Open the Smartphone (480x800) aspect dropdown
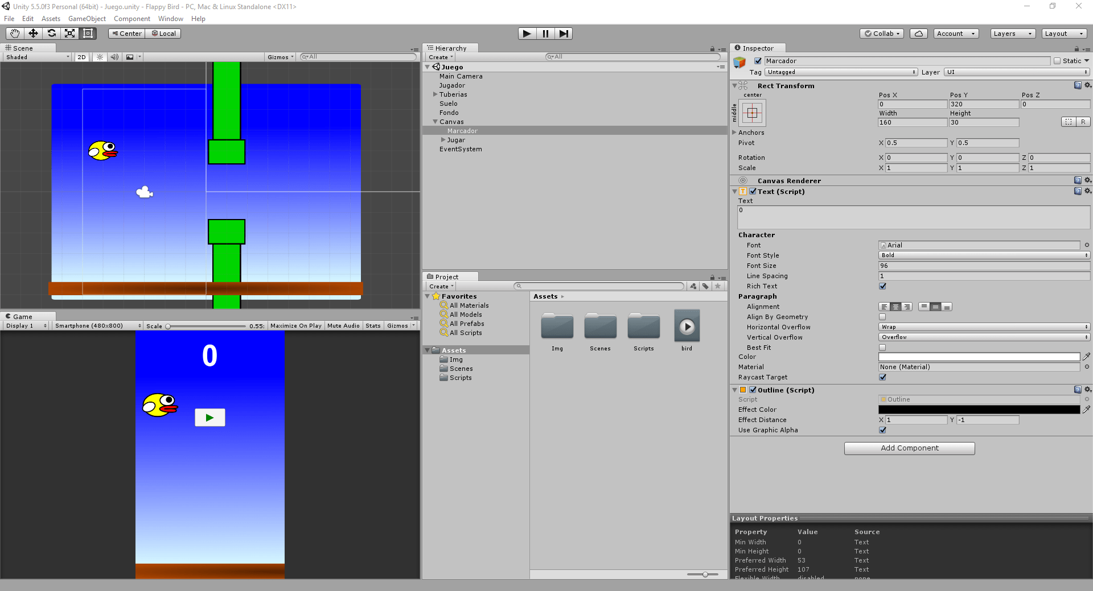Viewport: 1093px width, 591px height. point(97,326)
